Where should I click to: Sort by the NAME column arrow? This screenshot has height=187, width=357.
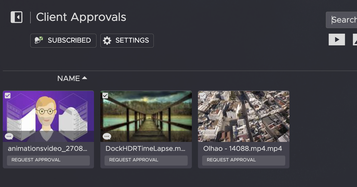pyautogui.click(x=85, y=78)
